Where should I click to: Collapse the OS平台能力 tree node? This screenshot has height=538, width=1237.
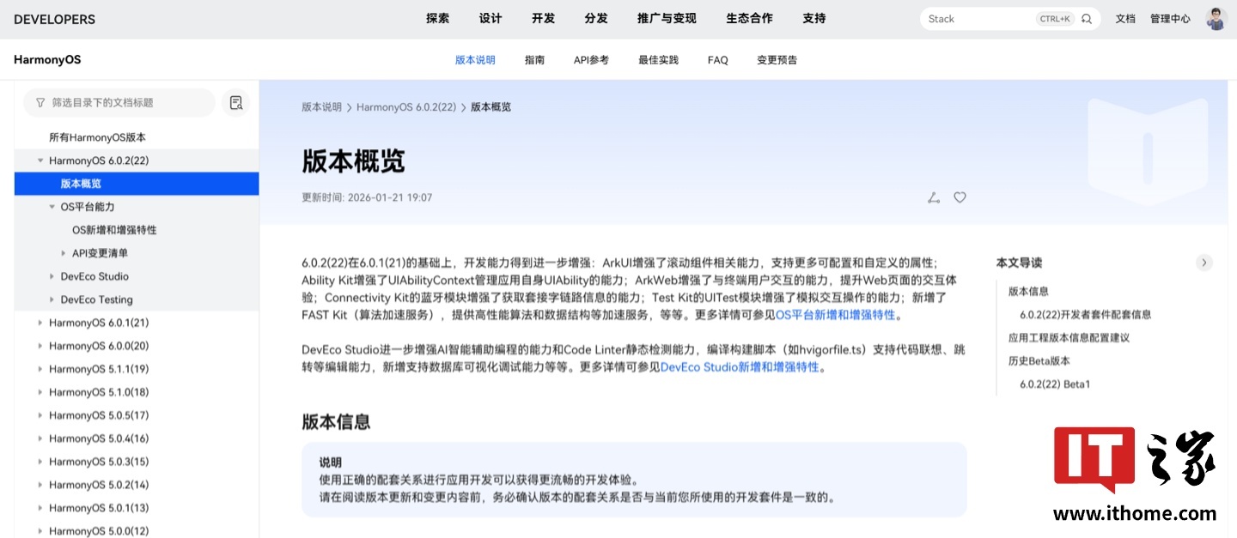point(52,207)
